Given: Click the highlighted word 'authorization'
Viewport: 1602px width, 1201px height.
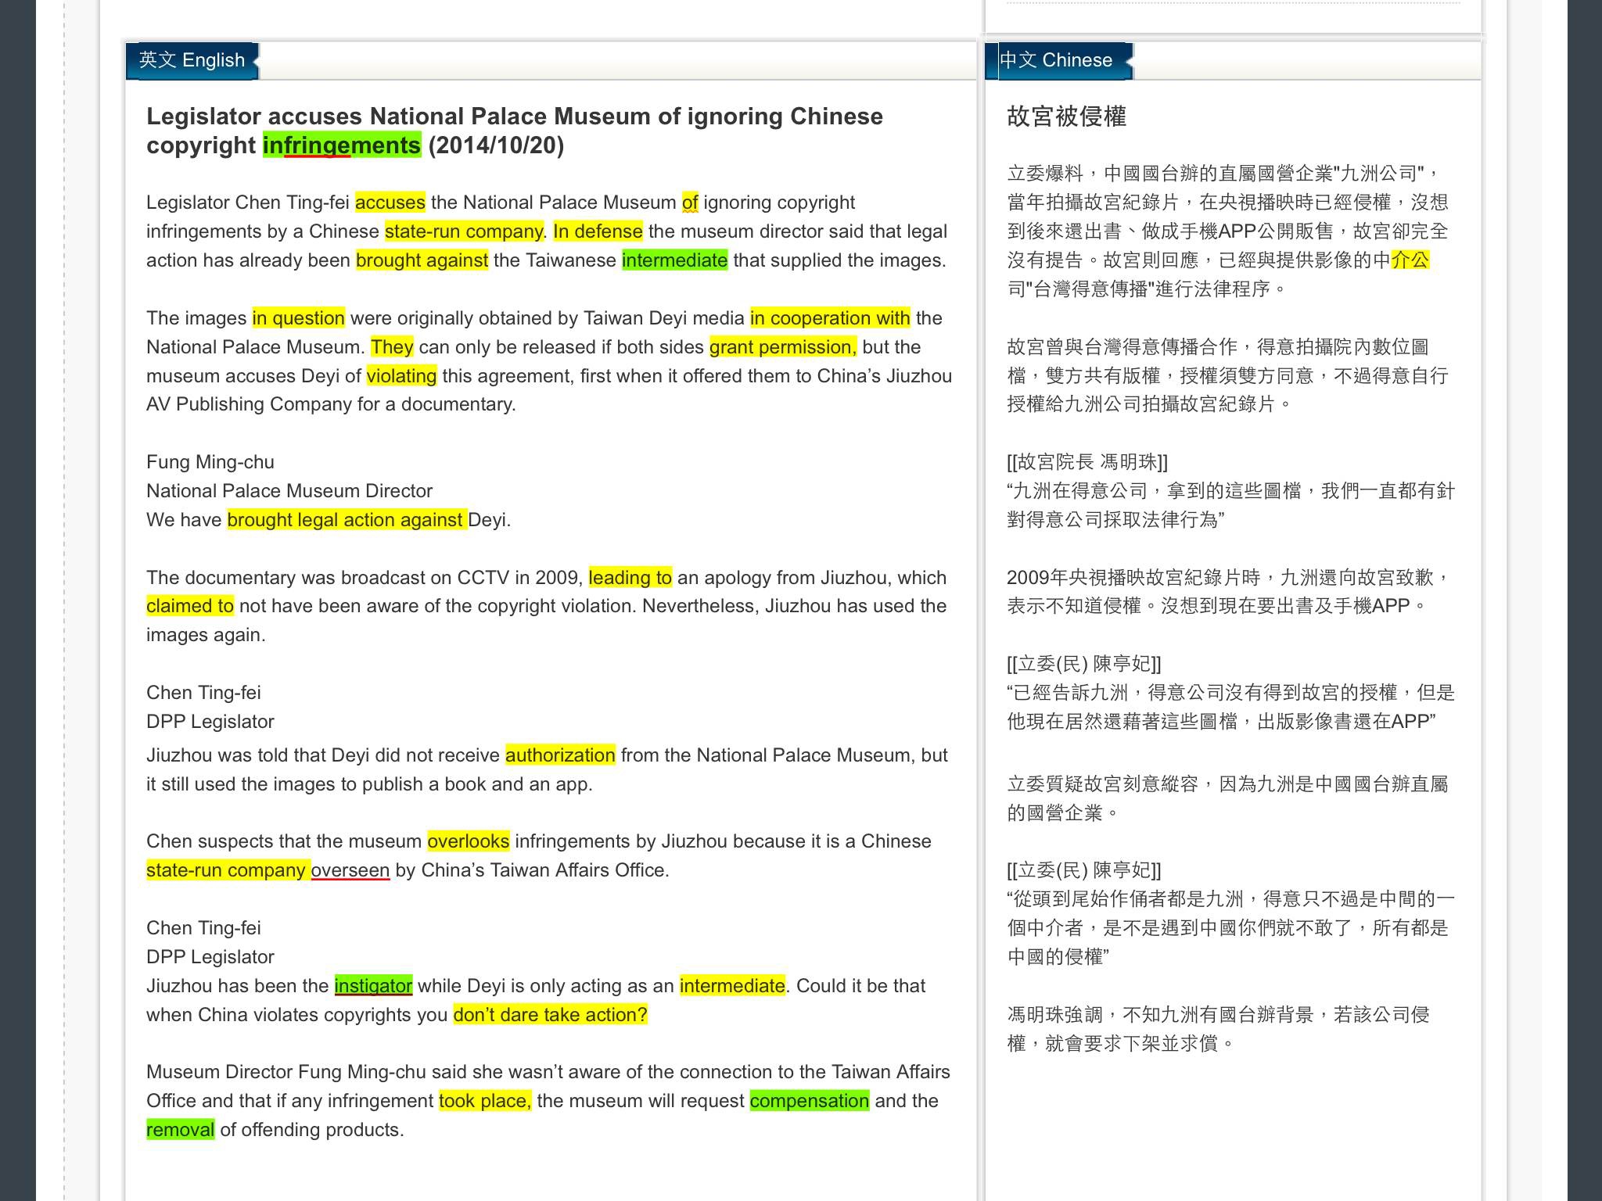Looking at the screenshot, I should coord(560,755).
